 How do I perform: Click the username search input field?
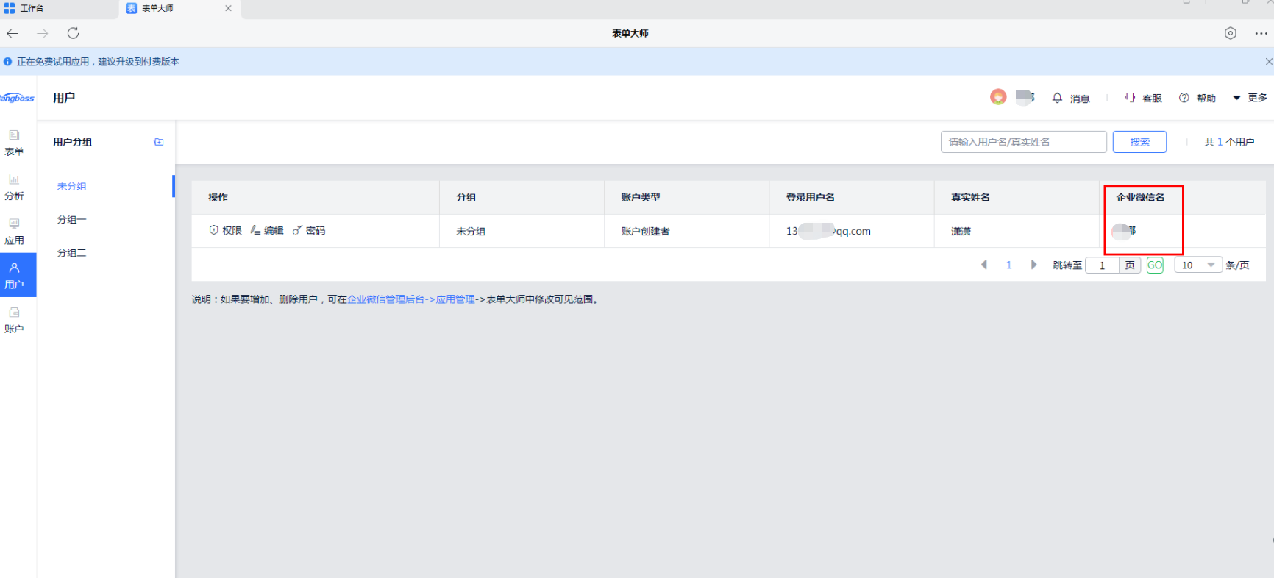[x=1023, y=142]
